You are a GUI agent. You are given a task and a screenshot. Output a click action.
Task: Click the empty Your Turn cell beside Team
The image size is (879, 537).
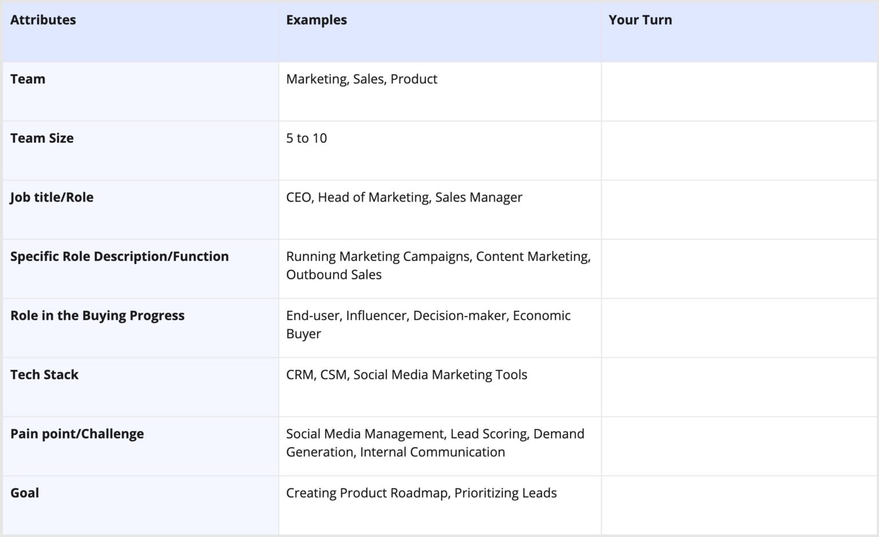click(738, 92)
